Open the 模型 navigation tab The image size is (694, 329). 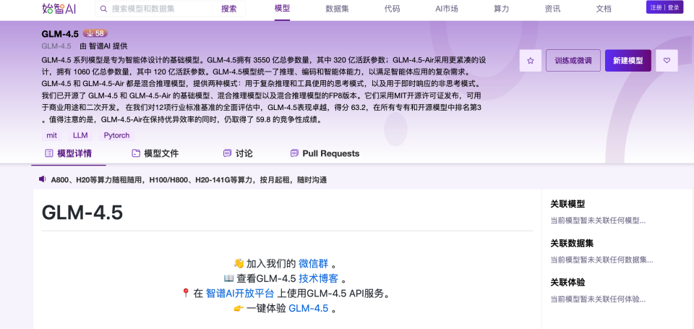[282, 9]
